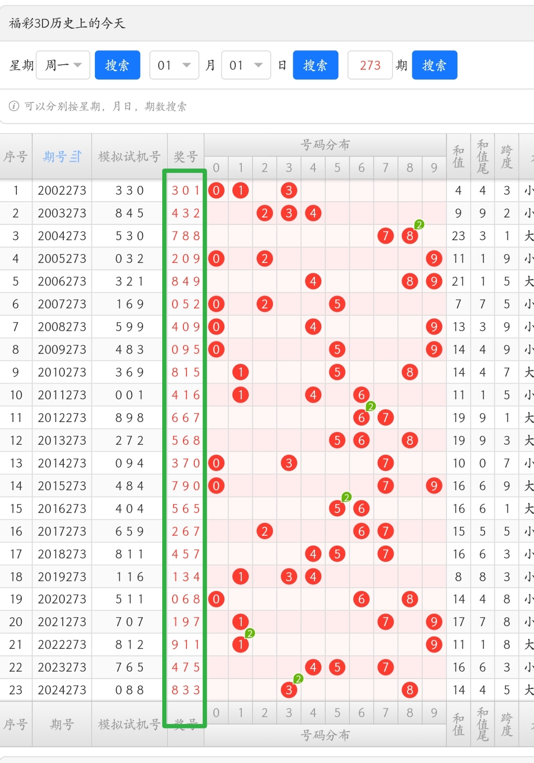Open the month dropdown showing 01
Screen dimensions: 534x763
click(174, 65)
